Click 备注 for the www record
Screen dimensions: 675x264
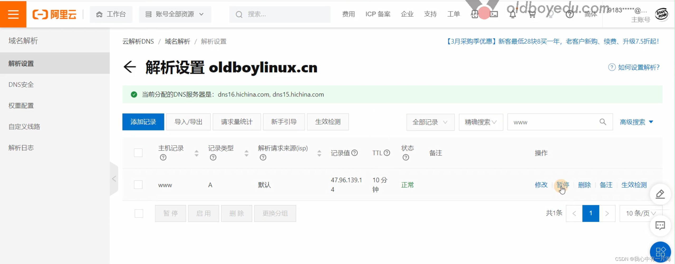tap(606, 185)
